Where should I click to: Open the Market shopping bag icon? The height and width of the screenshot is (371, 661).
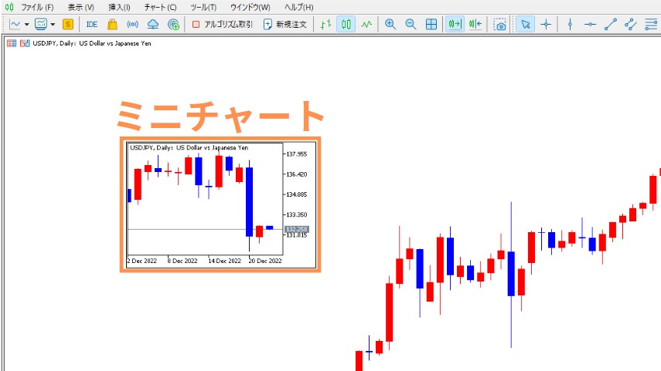(x=112, y=25)
